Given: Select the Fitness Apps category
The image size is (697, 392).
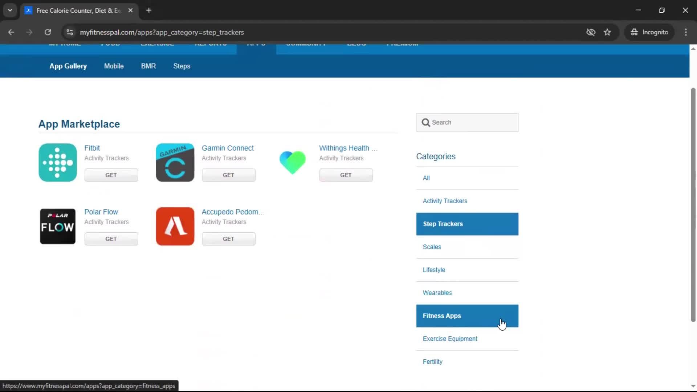Looking at the screenshot, I should coord(467,316).
